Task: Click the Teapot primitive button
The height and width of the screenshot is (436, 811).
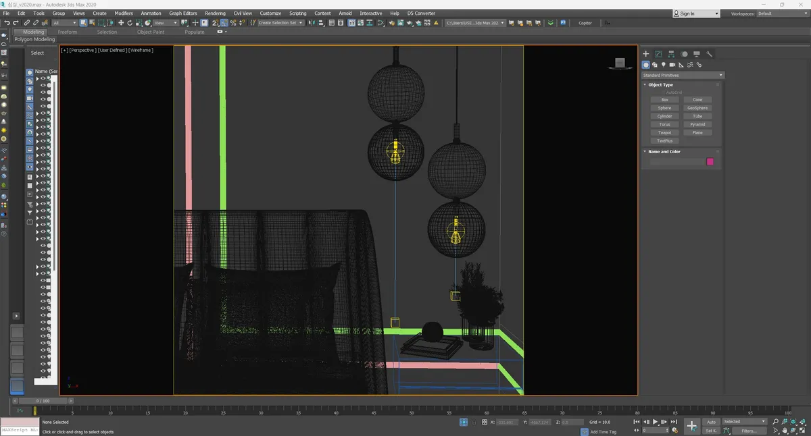Action: [665, 132]
